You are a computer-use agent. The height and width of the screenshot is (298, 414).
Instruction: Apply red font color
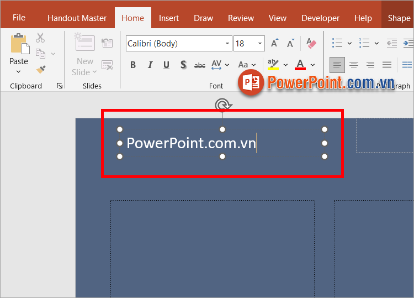coord(300,65)
